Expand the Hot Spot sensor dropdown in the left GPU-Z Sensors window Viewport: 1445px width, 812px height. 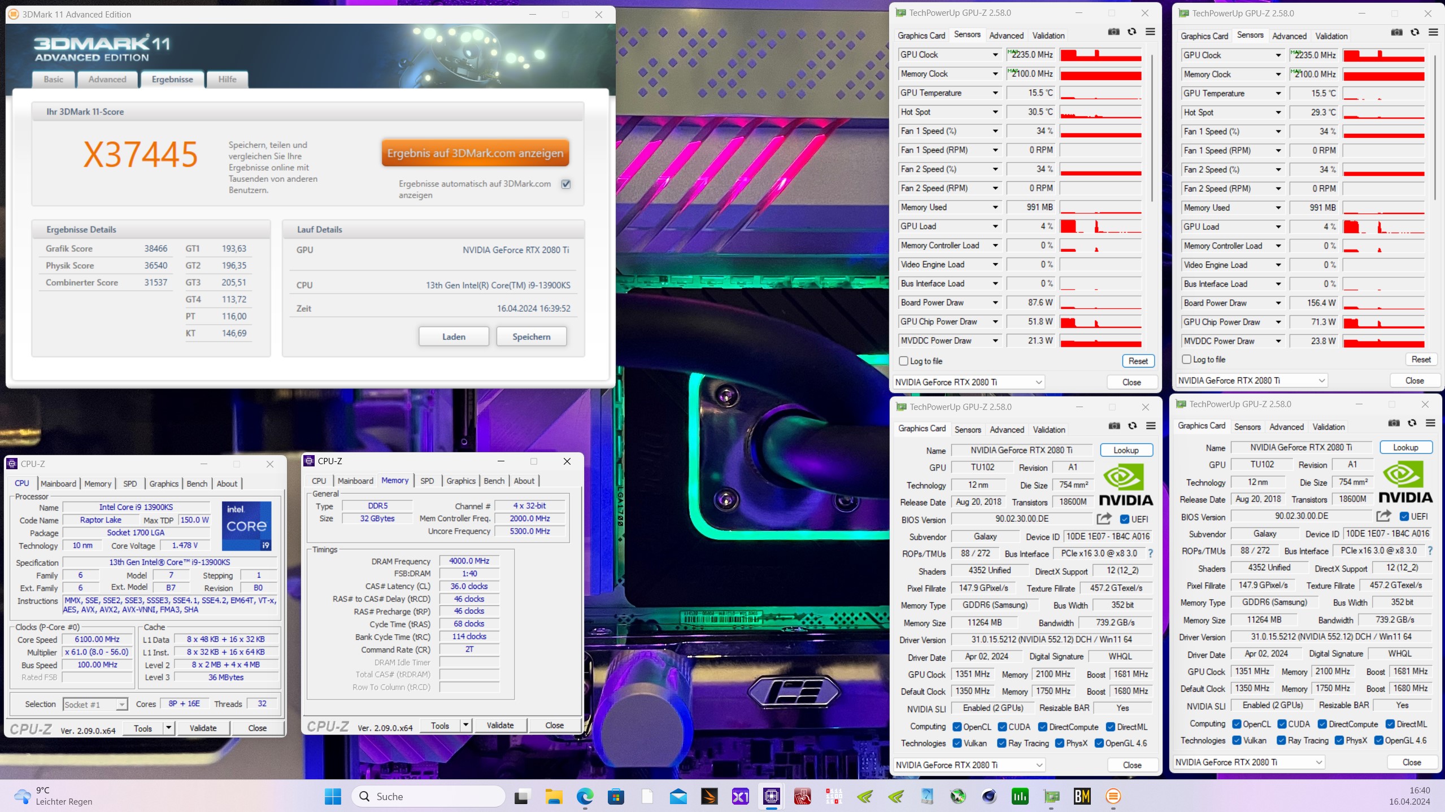coord(995,112)
